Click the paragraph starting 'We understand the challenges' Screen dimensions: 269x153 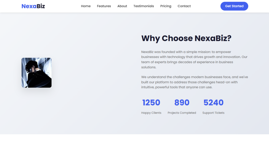click(x=195, y=82)
